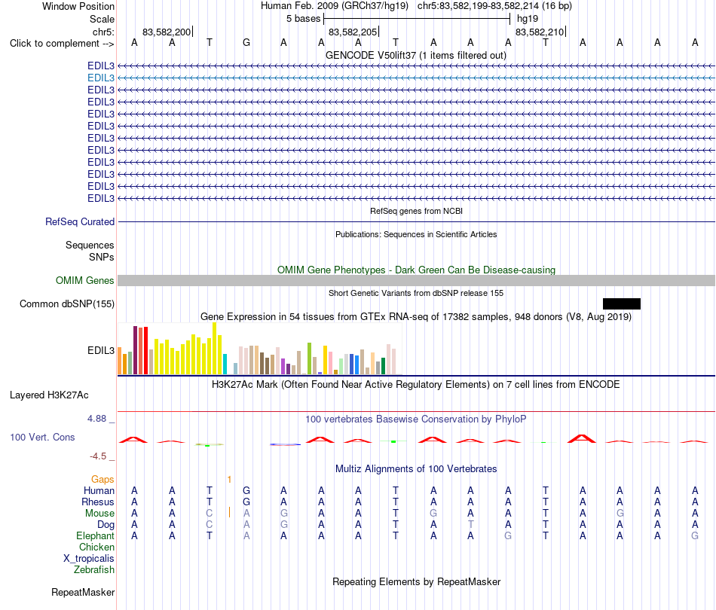
Task: Click the OMIM Gene Phenotypes title text
Action: [416, 270]
